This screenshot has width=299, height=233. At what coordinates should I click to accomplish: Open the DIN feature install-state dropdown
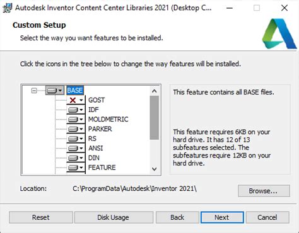click(x=76, y=158)
